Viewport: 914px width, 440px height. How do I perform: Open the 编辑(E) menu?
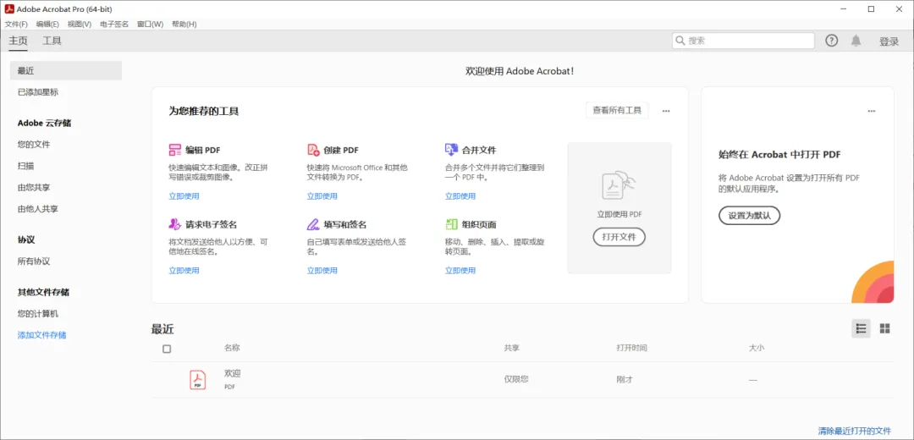pos(47,25)
